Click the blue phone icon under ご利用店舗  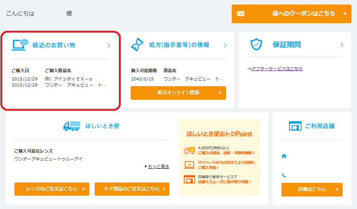tap(284, 175)
